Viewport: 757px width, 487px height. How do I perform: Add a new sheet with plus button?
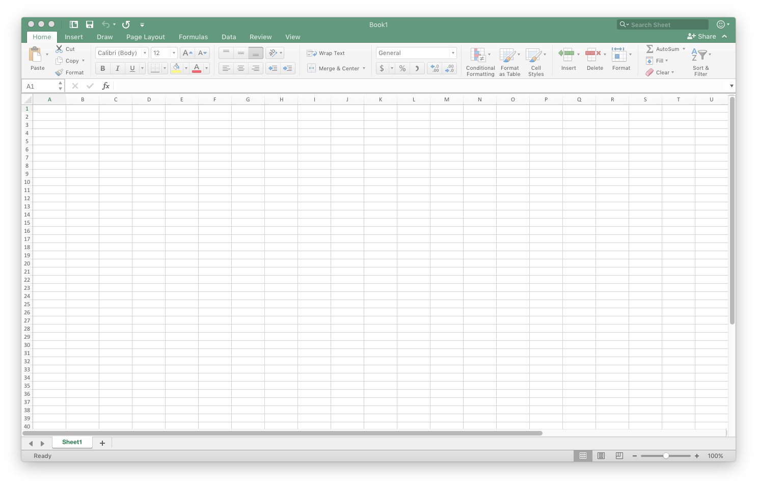102,443
